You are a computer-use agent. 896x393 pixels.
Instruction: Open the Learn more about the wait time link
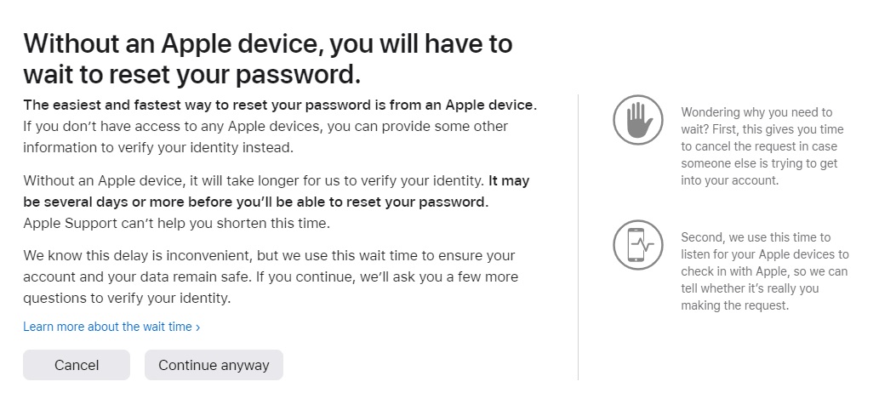(x=107, y=327)
